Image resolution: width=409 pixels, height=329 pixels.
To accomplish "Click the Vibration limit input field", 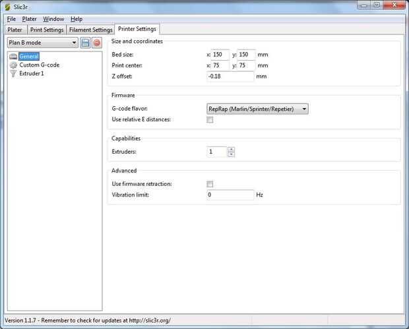I will 230,194.
